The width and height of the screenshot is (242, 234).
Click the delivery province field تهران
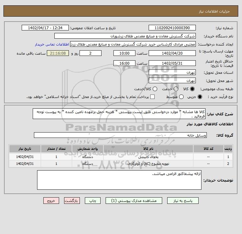click(x=172, y=72)
